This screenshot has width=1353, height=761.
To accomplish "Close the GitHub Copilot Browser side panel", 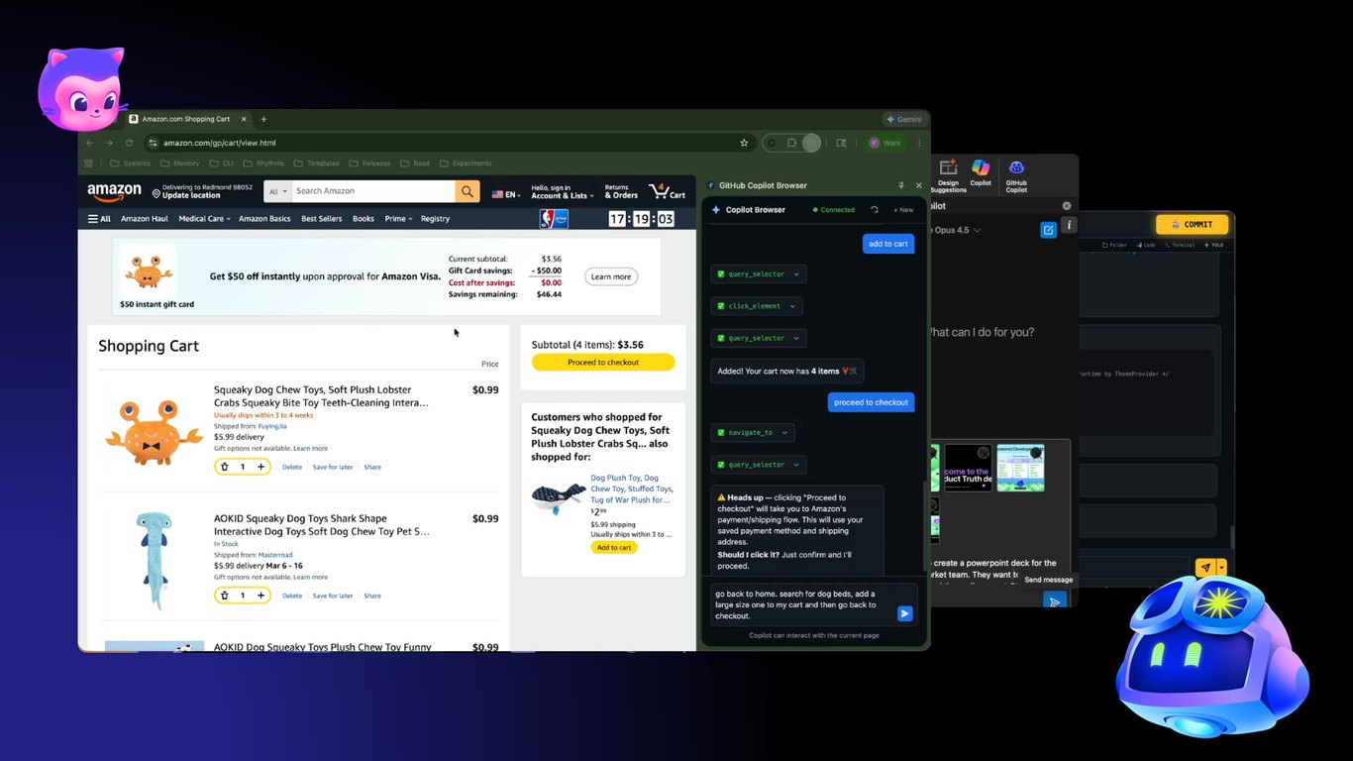I will pos(918,185).
